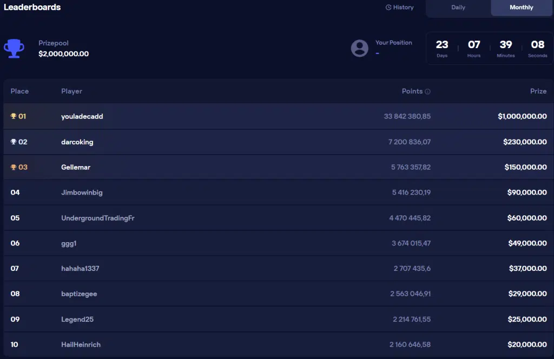Click points value 33 842 380,85

tap(407, 116)
